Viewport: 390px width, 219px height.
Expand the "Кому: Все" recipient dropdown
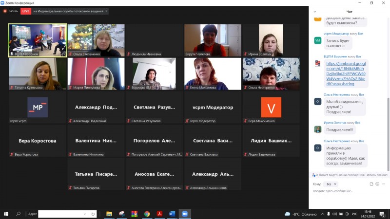(x=331, y=184)
